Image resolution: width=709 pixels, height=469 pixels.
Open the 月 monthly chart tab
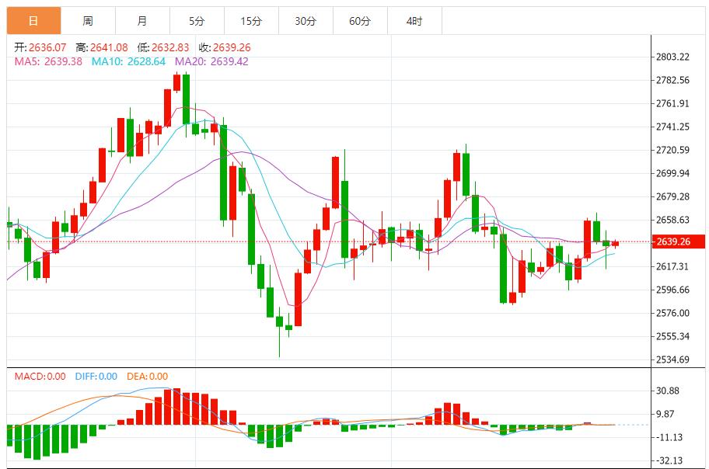141,21
